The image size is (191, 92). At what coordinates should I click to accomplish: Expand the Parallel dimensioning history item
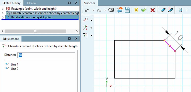coord(3,17)
